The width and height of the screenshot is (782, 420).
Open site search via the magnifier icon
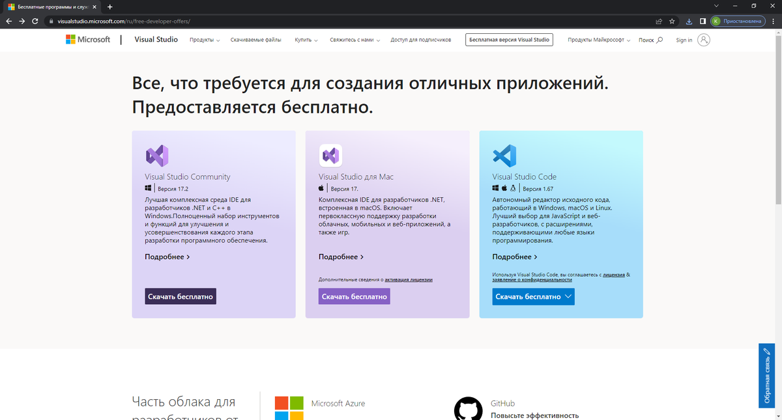click(659, 40)
